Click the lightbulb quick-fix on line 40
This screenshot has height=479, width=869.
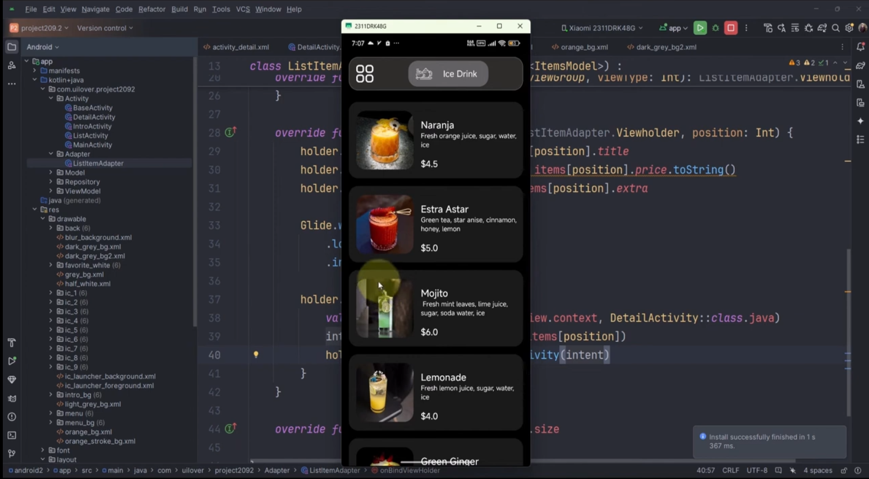click(x=256, y=355)
